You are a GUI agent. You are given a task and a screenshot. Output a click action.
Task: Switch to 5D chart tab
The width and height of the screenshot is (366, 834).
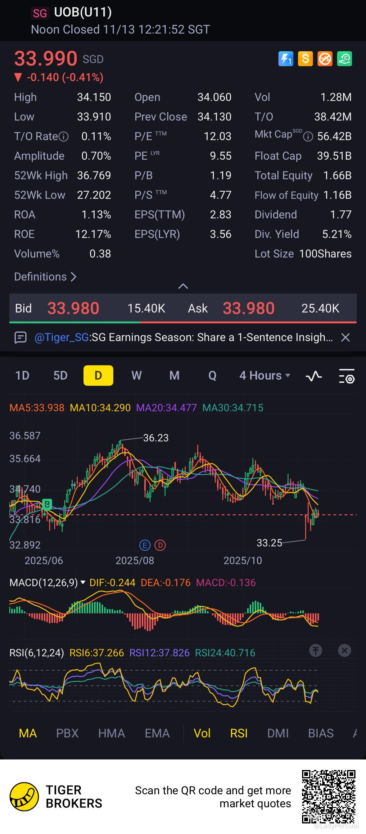pyautogui.click(x=61, y=376)
